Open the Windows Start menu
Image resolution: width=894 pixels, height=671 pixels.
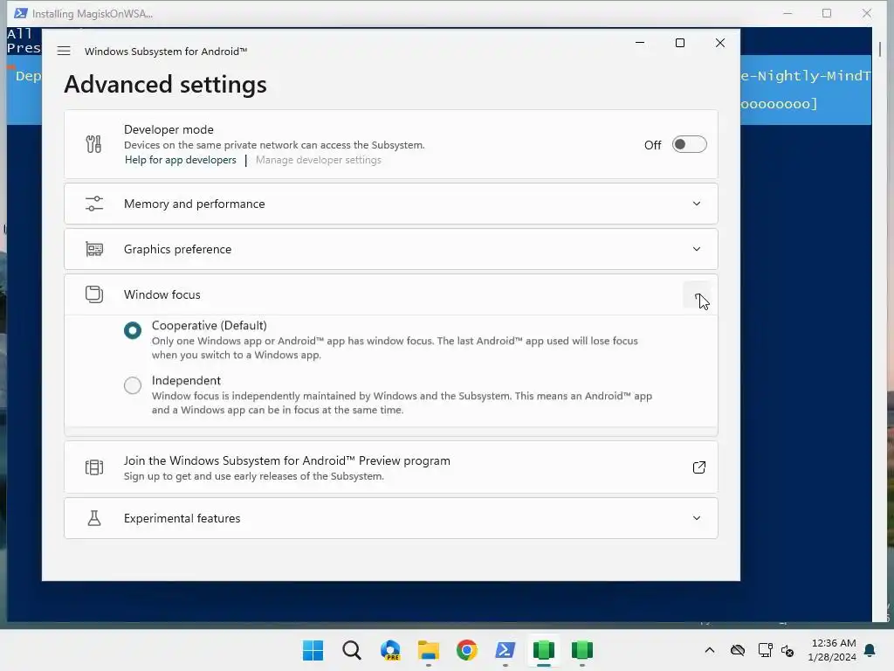point(313,650)
